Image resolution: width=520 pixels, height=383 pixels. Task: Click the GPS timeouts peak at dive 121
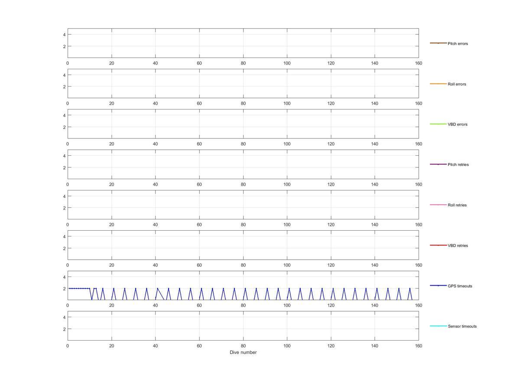(333, 289)
